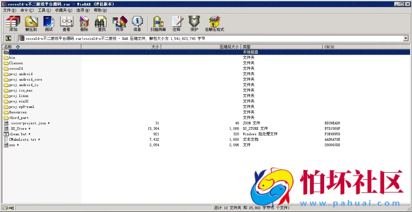Viewport: 412px width, 212px height.
Task: Select the 解压到 (Extract To) icon
Action: click(x=31, y=23)
